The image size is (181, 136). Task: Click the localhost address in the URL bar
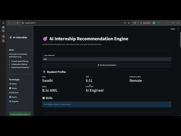click(30, 23)
